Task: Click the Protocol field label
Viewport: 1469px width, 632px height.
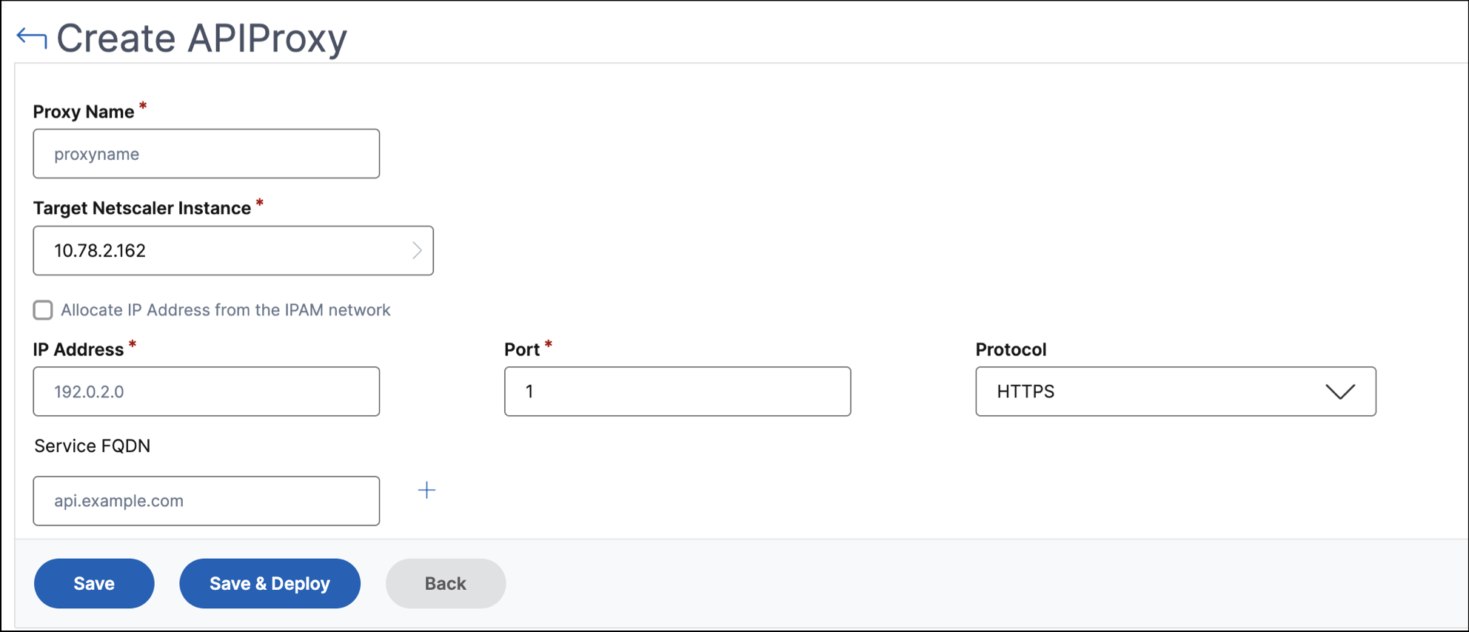Action: pyautogui.click(x=1011, y=349)
